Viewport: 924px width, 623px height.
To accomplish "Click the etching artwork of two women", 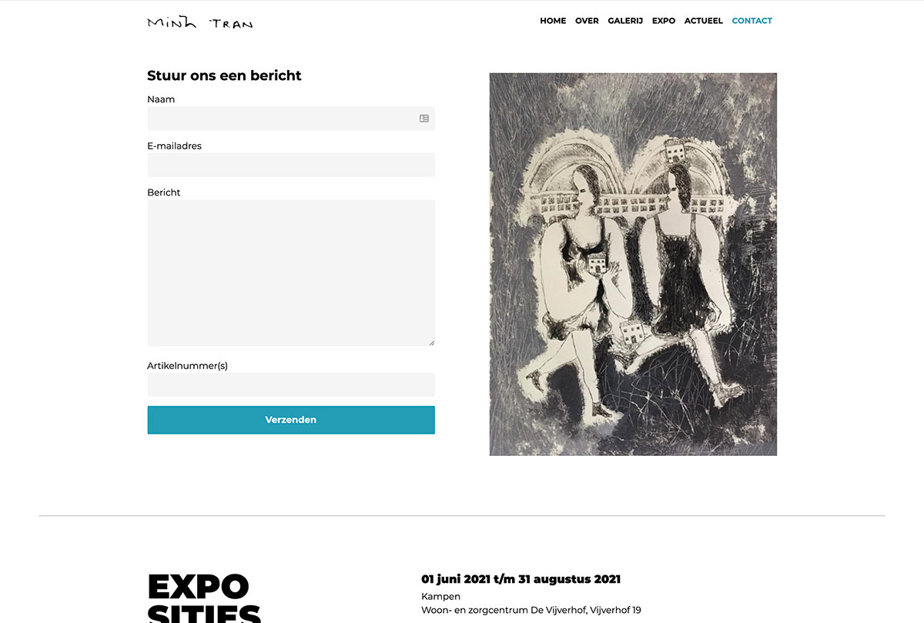I will click(x=633, y=264).
